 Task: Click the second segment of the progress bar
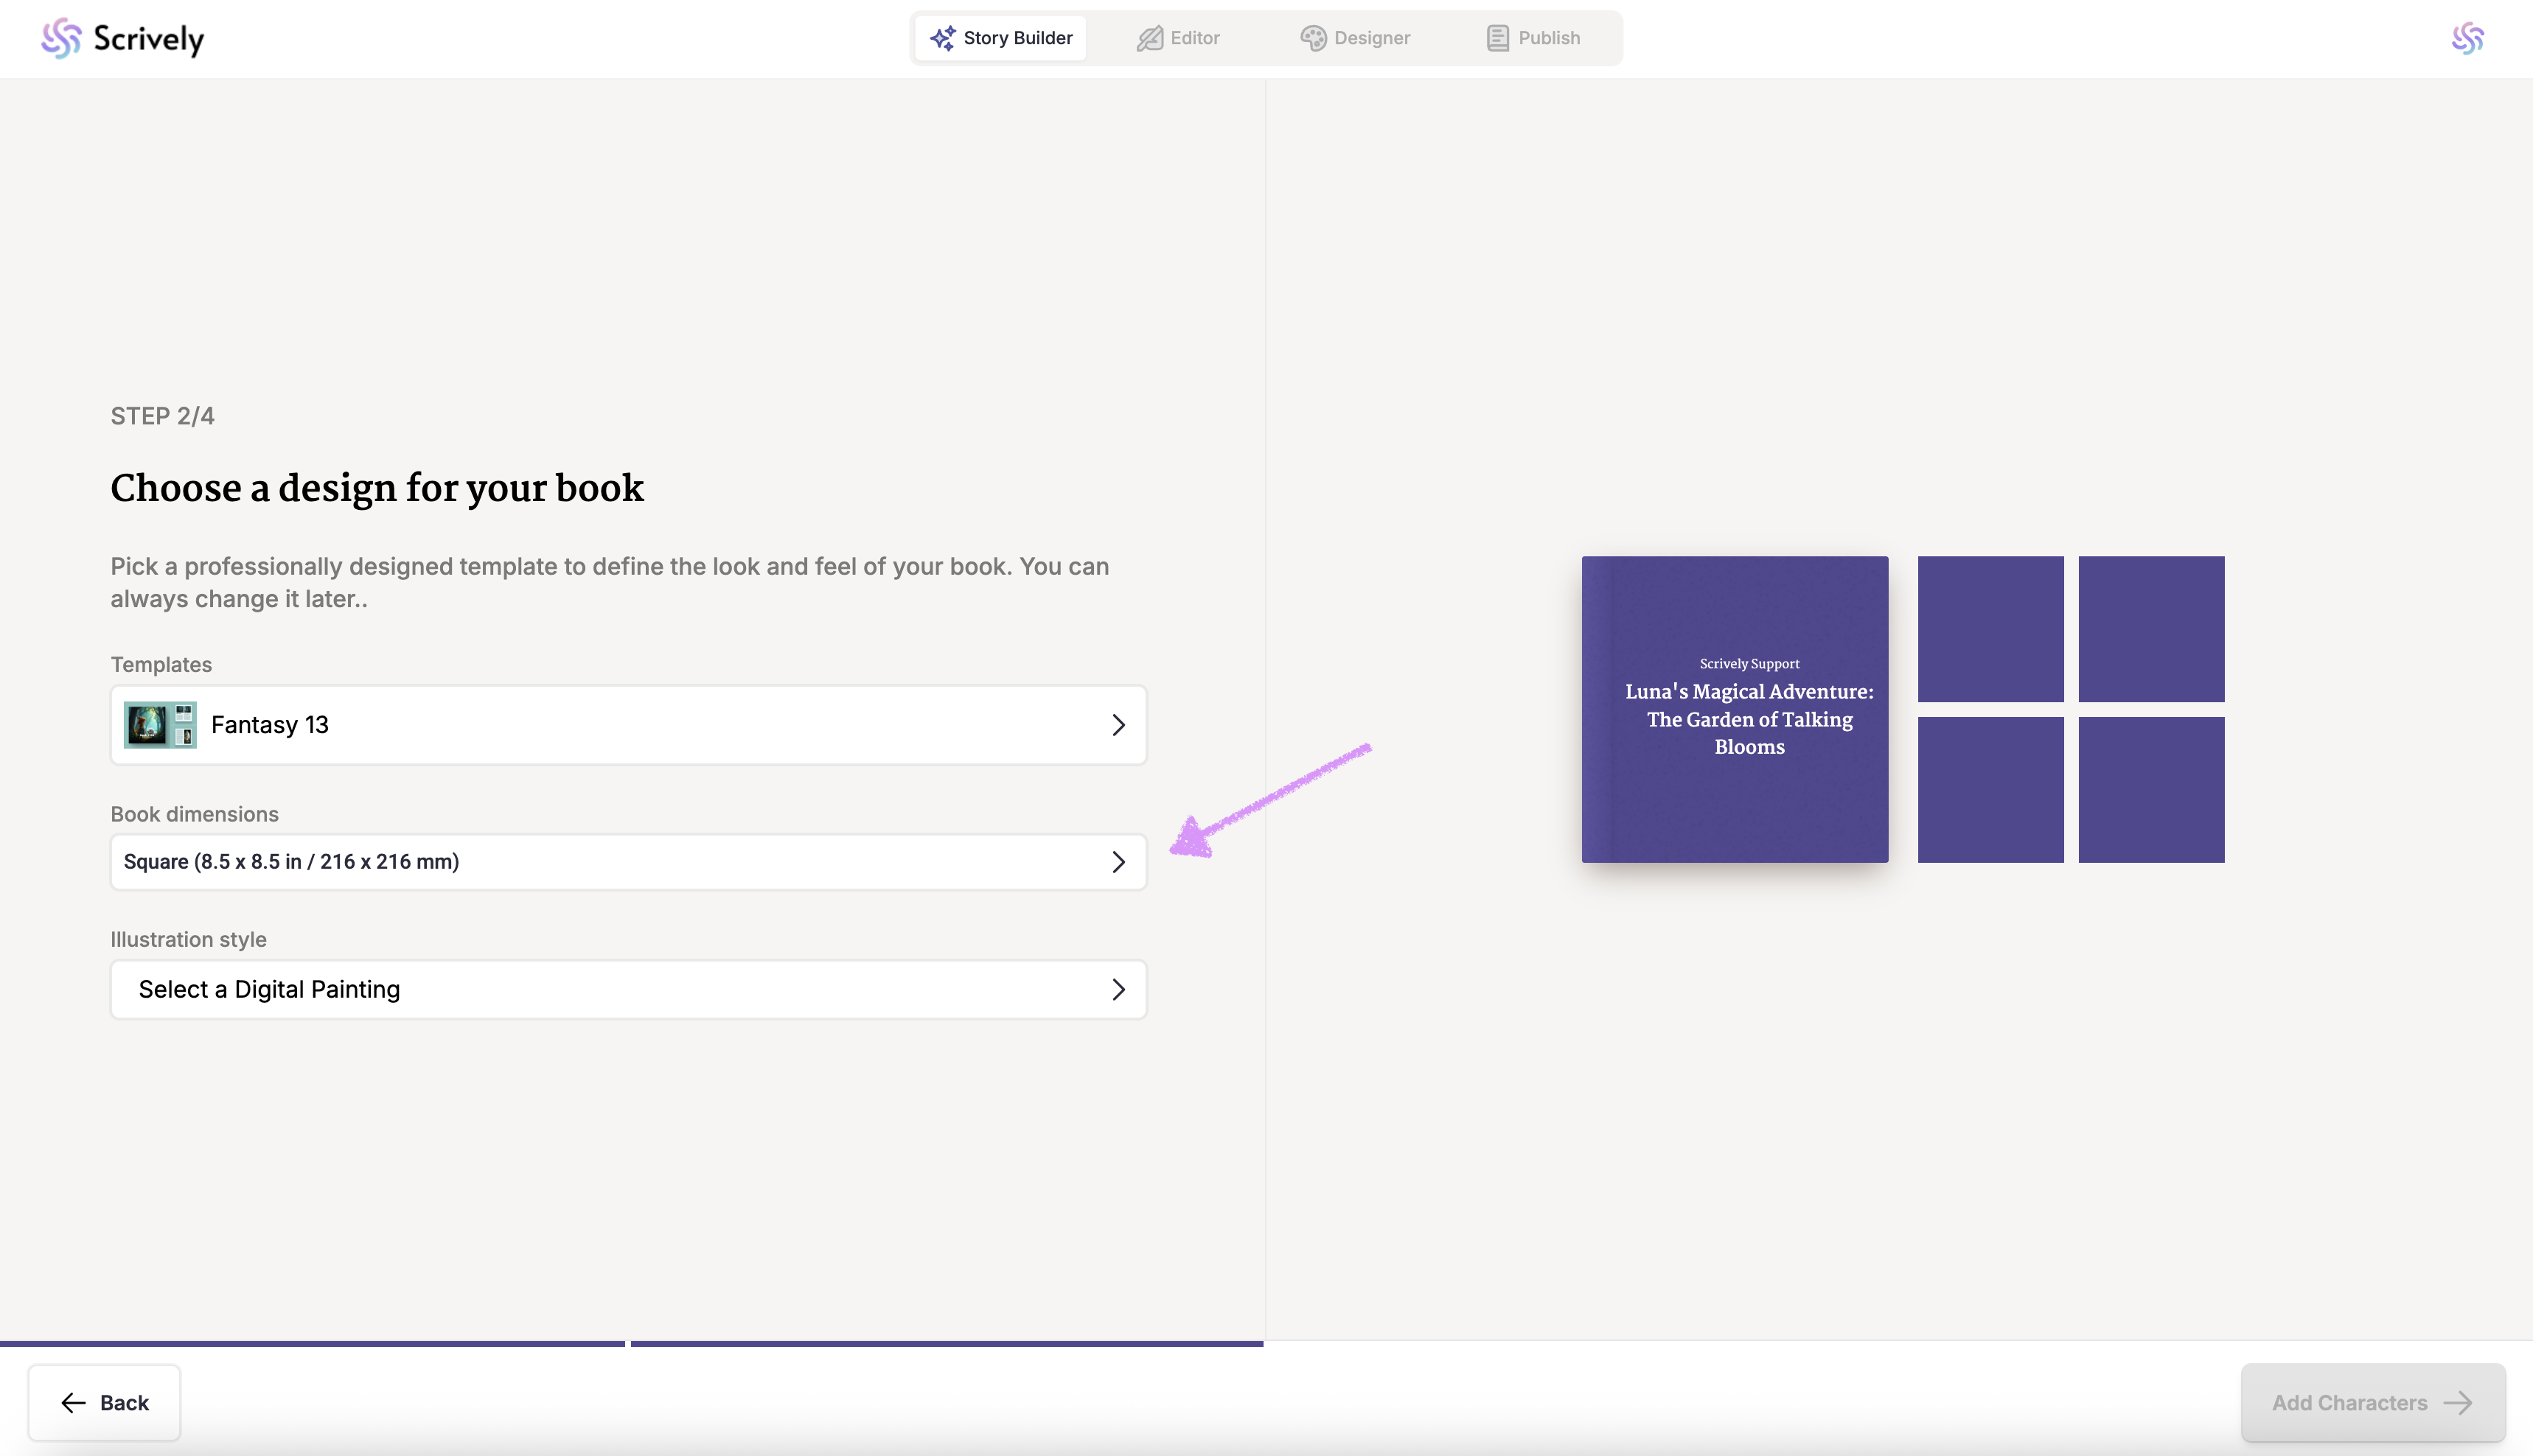point(947,1344)
